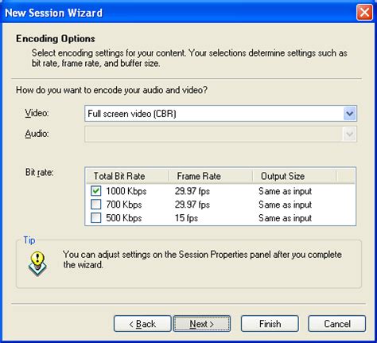Click Finish to complete the wizard
The height and width of the screenshot is (343, 377).
[x=270, y=324]
